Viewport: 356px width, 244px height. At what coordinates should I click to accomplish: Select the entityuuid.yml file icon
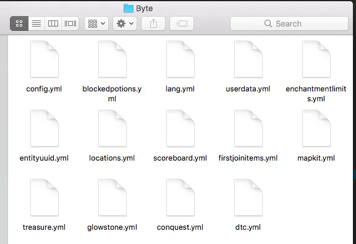pos(44,128)
